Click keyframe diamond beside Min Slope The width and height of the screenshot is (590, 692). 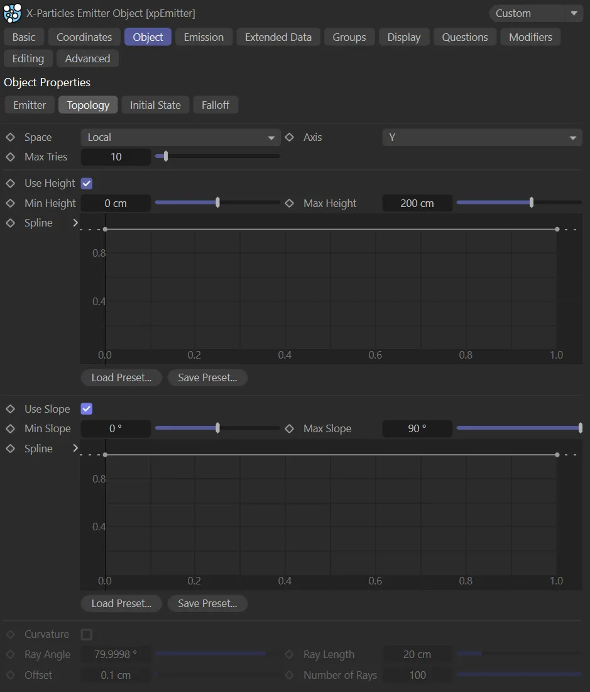(10, 428)
